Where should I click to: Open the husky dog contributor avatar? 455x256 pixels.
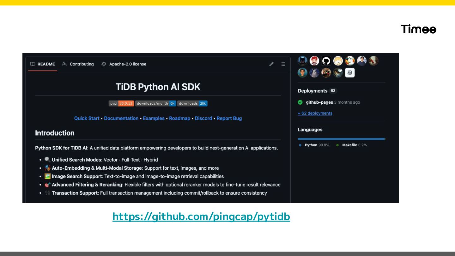(x=314, y=73)
